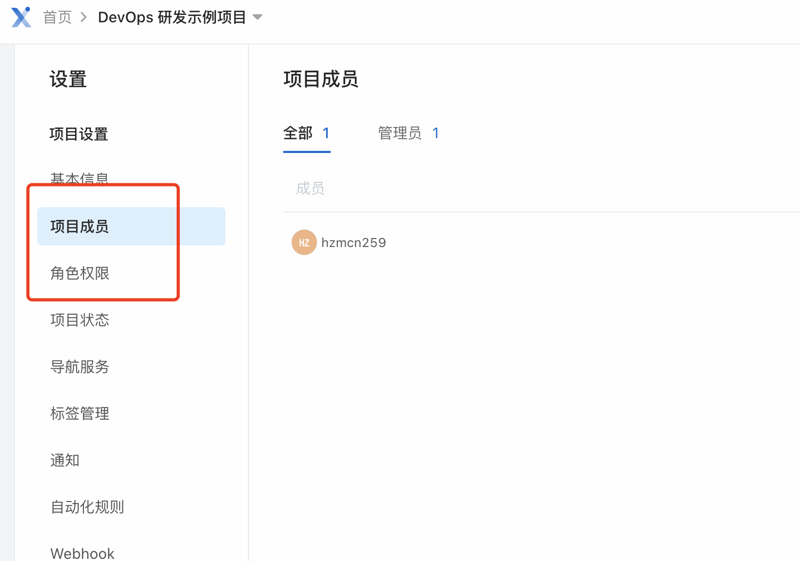Select 项目成员 in the sidebar
Image resolution: width=800 pixels, height=561 pixels.
(79, 226)
